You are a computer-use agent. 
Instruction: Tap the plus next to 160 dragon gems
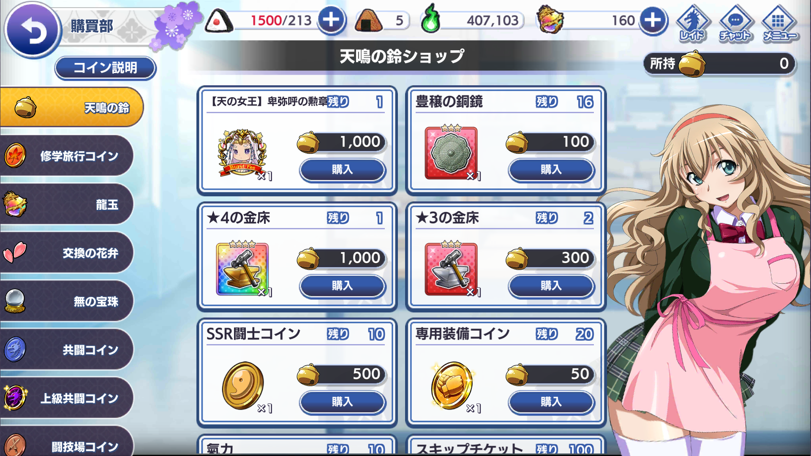[x=653, y=20]
